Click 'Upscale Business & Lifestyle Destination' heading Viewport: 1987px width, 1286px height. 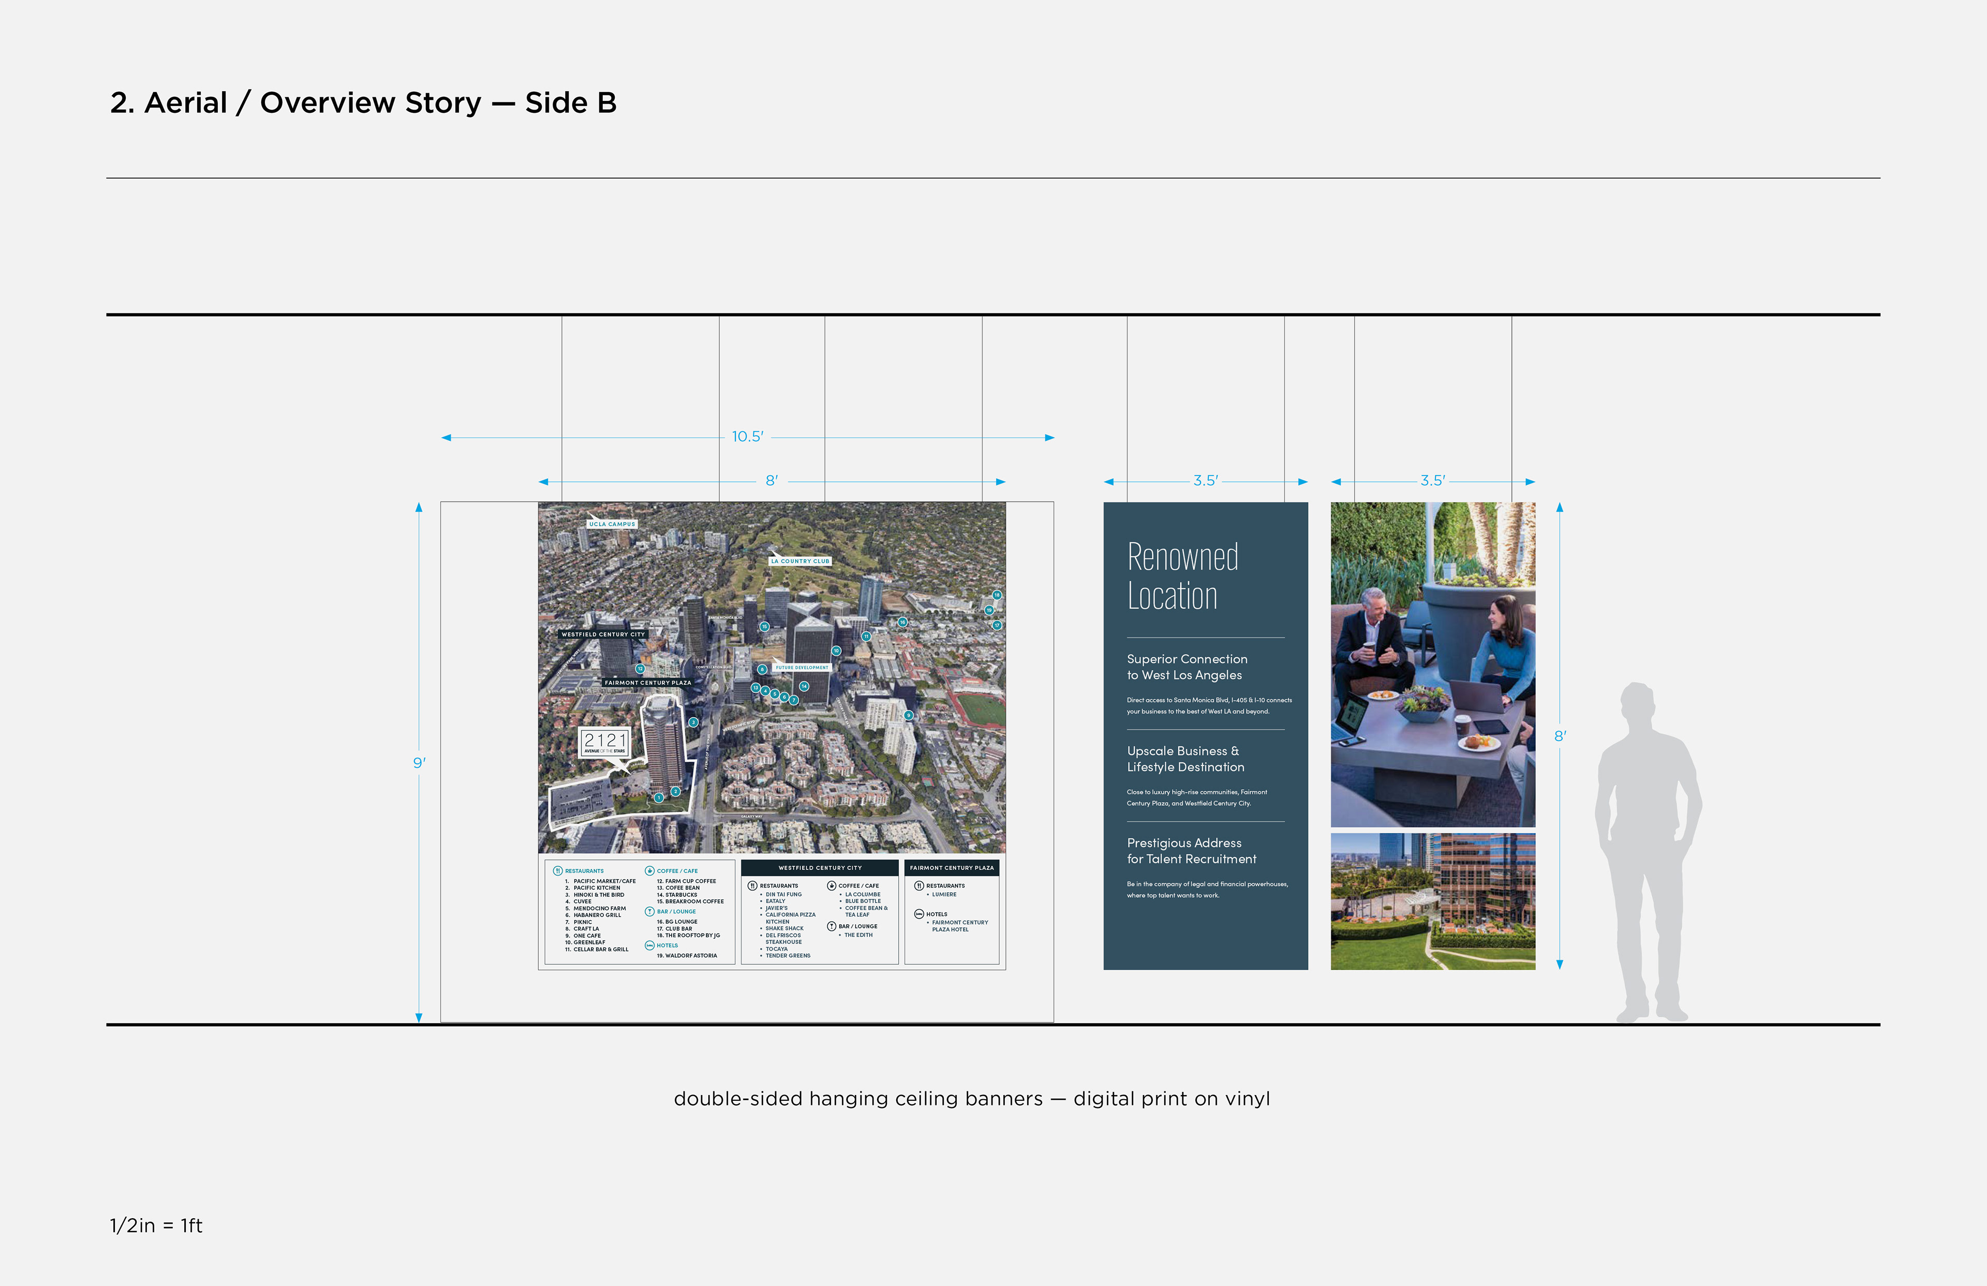pos(1185,759)
